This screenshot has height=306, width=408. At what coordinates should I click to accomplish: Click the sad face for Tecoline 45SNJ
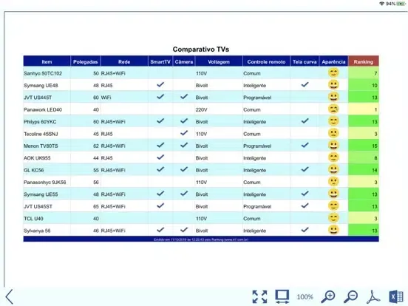[333, 133]
